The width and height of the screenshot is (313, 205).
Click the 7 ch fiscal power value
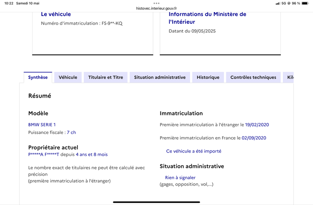coord(71,132)
